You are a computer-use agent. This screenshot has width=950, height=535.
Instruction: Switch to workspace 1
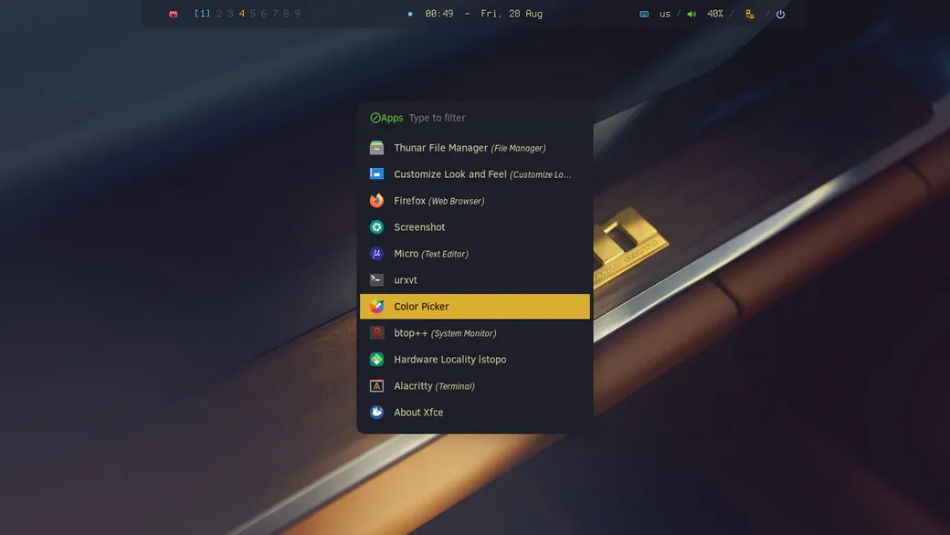(202, 14)
